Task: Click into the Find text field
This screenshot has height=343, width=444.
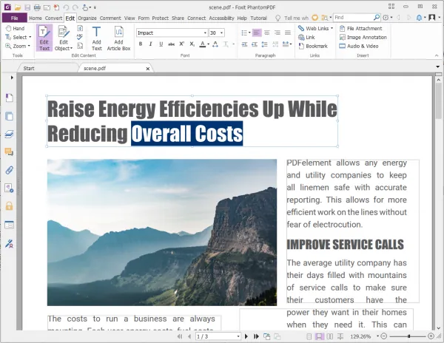Action: pos(354,18)
